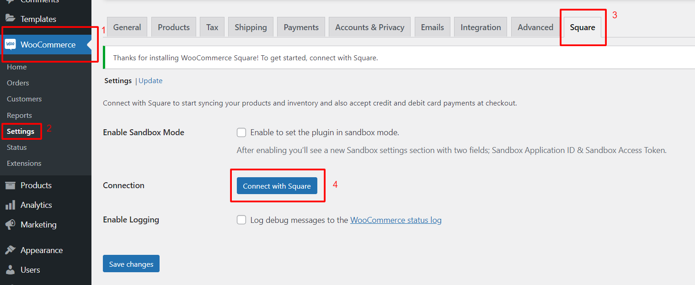This screenshot has width=695, height=285.
Task: Tick the Log debug messages checkbox
Action: [241, 220]
